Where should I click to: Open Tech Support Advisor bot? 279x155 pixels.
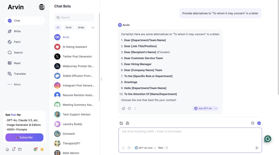tap(74, 114)
